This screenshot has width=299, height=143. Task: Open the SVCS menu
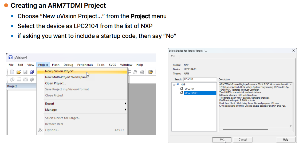(x=112, y=65)
